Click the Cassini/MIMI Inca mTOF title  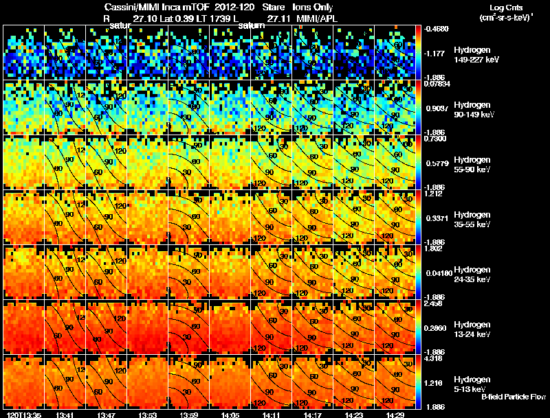pos(157,7)
